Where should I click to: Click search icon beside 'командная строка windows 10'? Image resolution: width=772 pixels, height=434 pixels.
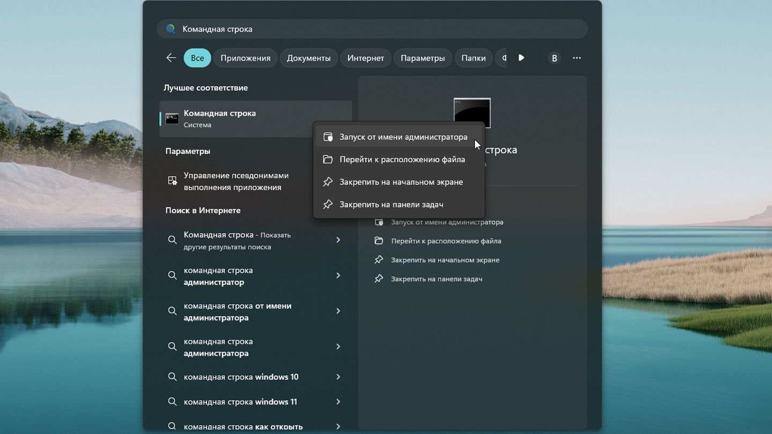pos(172,377)
